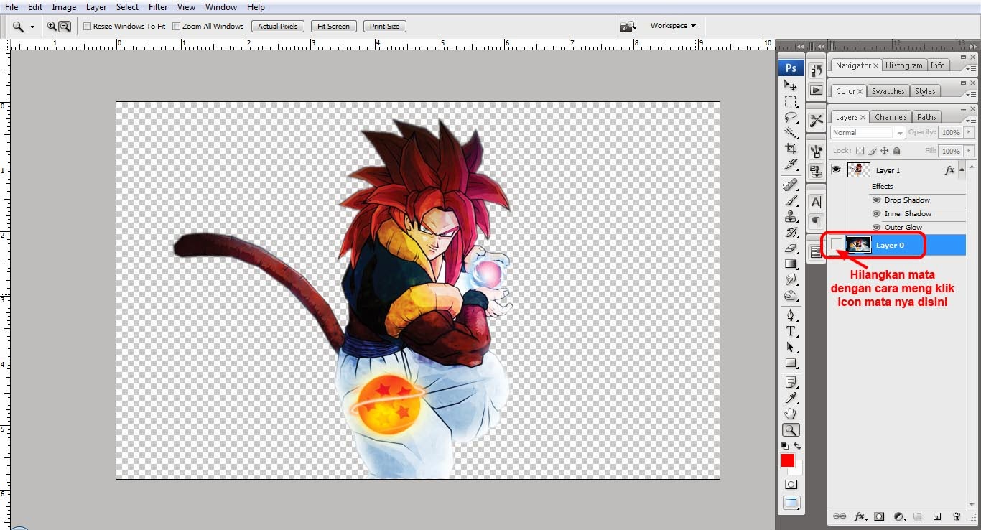The width and height of the screenshot is (981, 530).
Task: Toggle Lock transparent pixels
Action: [860, 151]
